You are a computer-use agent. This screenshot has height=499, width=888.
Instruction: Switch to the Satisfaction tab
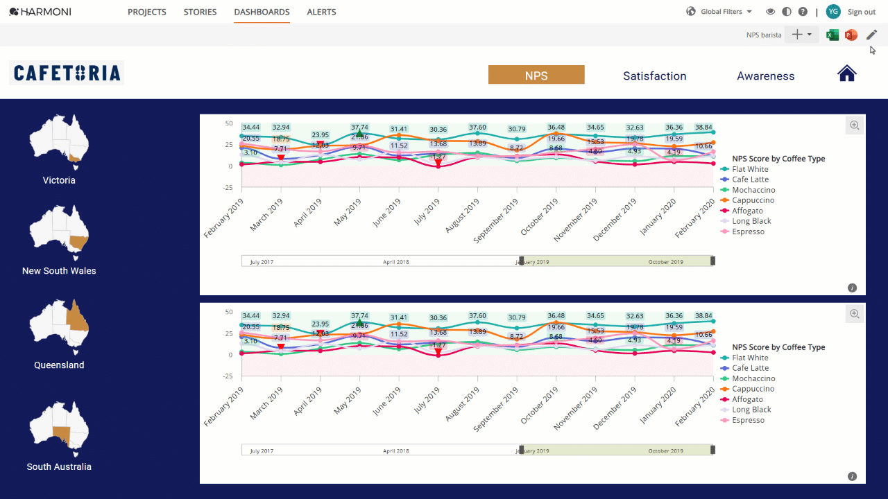pyautogui.click(x=655, y=76)
